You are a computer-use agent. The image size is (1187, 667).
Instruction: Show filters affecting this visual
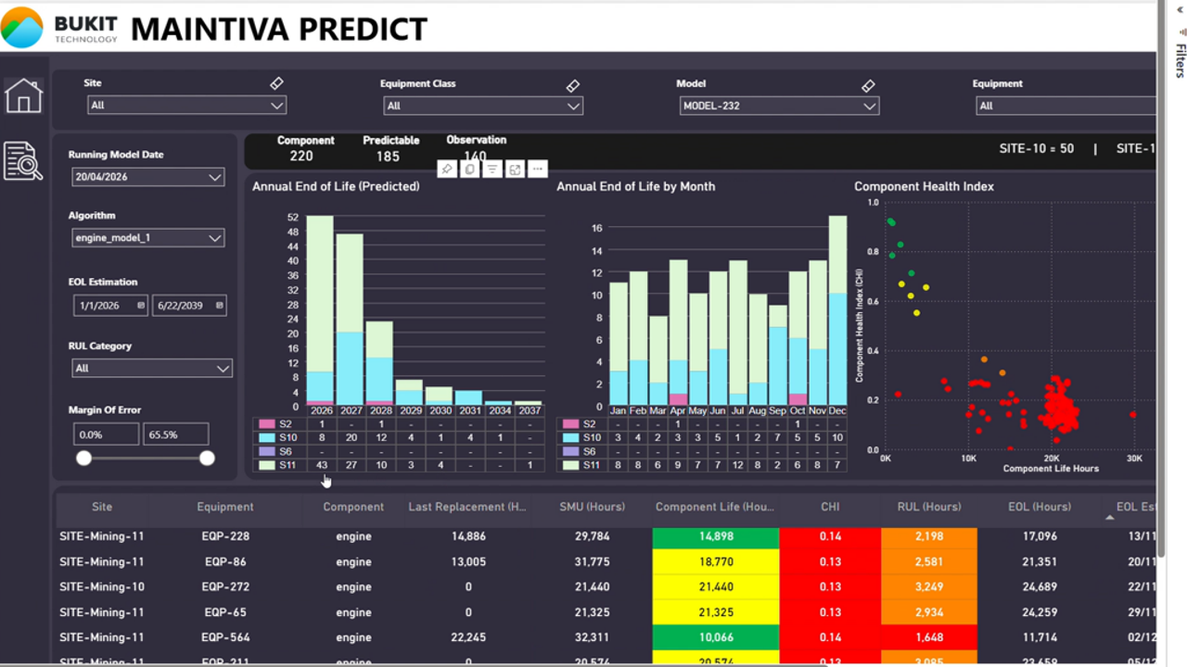tap(492, 170)
